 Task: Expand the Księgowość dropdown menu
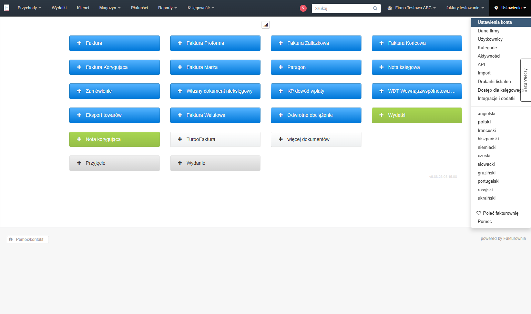201,8
